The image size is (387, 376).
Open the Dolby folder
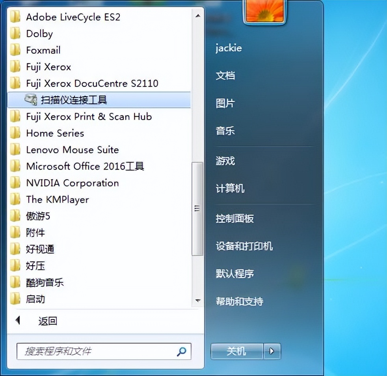pyautogui.click(x=39, y=34)
